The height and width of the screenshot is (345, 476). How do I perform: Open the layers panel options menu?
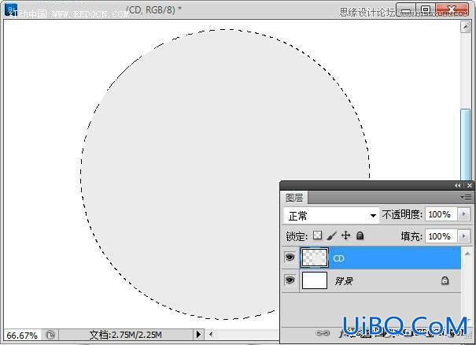466,198
